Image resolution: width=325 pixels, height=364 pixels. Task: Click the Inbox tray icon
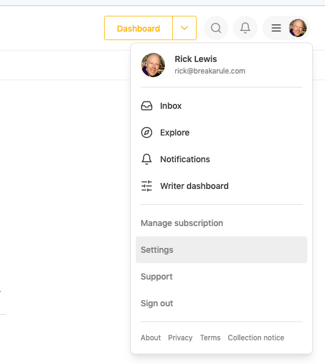(x=147, y=106)
